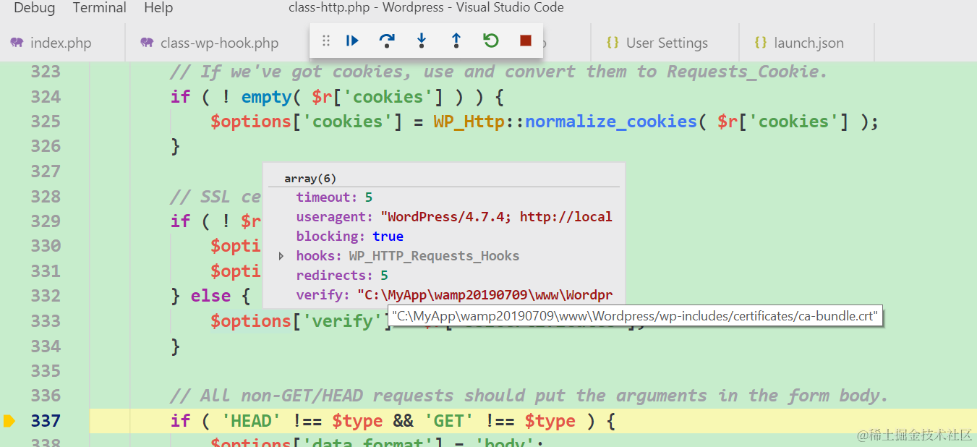Click the redirects: 5 entry
The height and width of the screenshot is (447, 977).
(x=342, y=276)
